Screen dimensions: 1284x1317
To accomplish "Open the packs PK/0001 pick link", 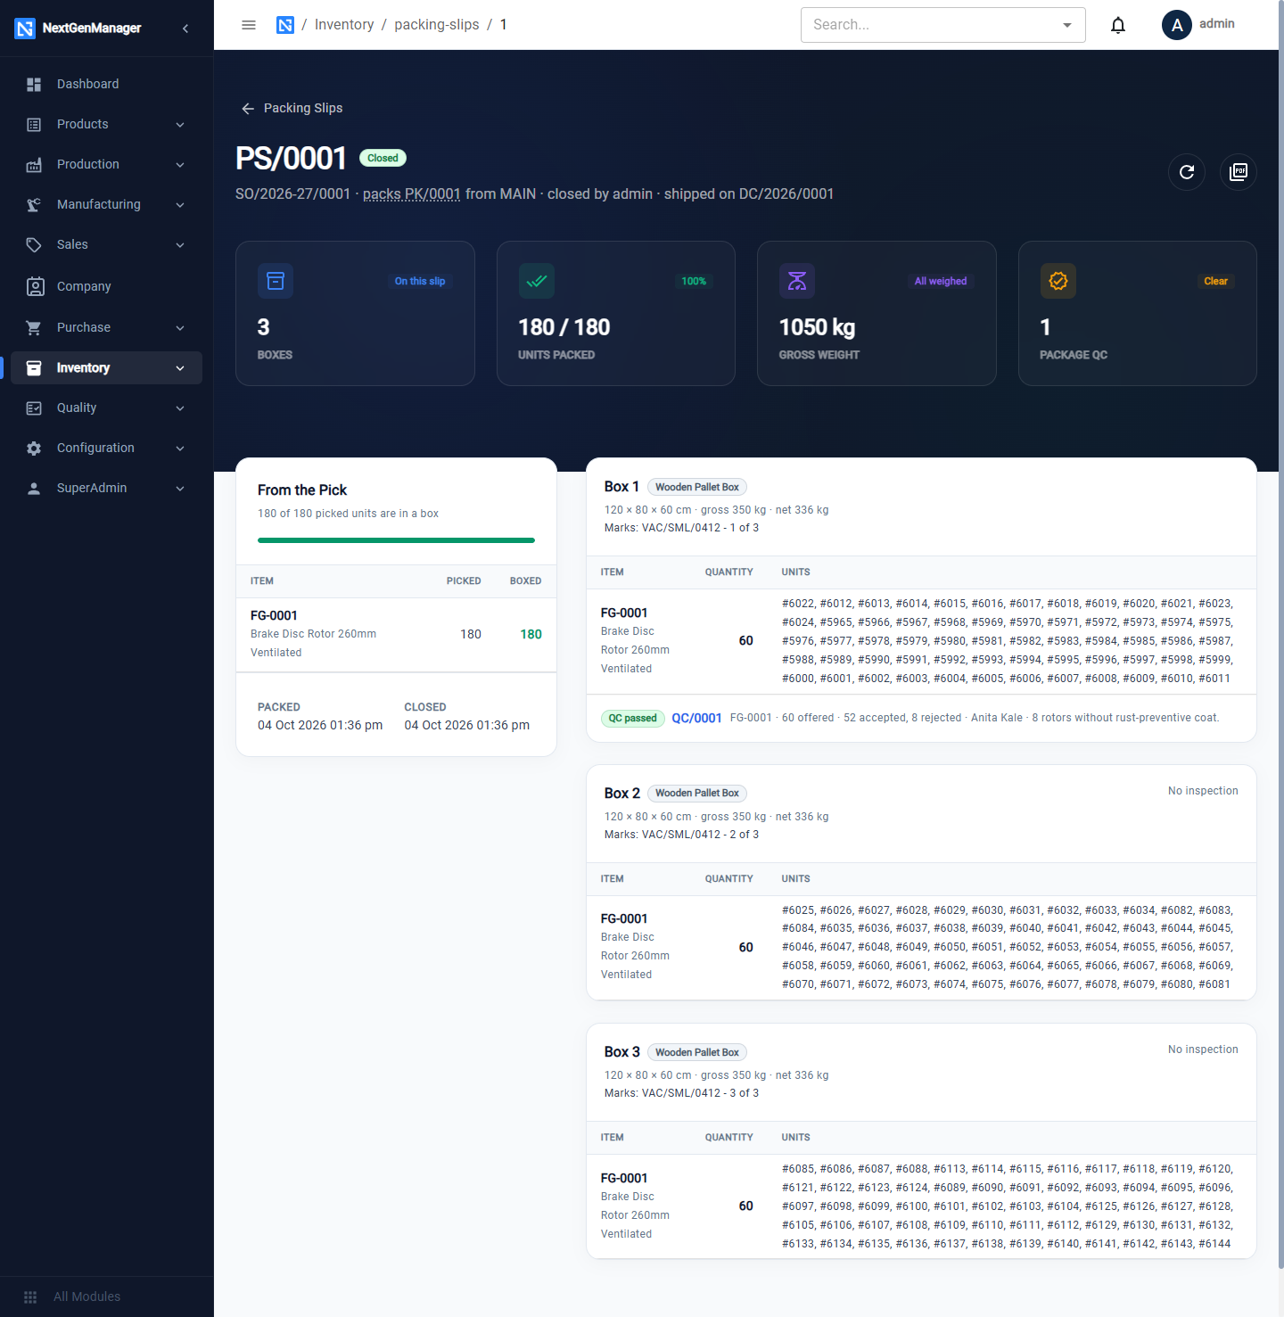I will coord(412,194).
